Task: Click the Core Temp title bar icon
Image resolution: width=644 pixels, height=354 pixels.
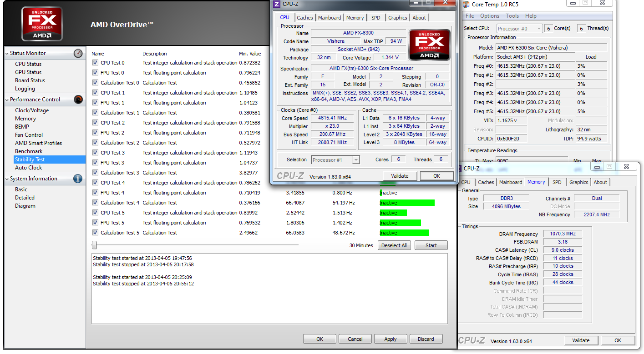Action: pyautogui.click(x=466, y=5)
